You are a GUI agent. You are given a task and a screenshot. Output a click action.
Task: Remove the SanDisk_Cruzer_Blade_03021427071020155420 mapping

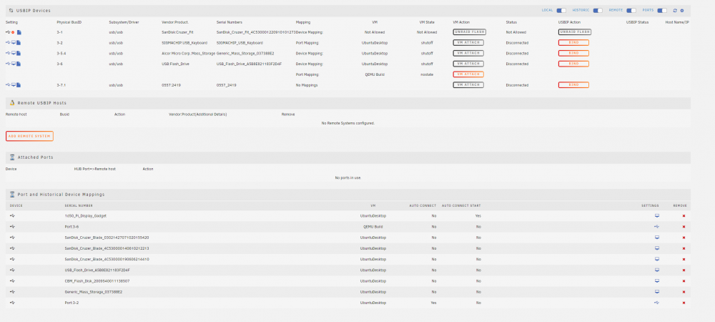pos(684,238)
